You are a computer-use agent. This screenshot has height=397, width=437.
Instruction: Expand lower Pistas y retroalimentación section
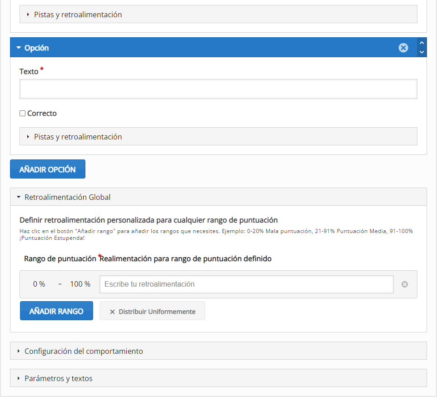coord(218,137)
